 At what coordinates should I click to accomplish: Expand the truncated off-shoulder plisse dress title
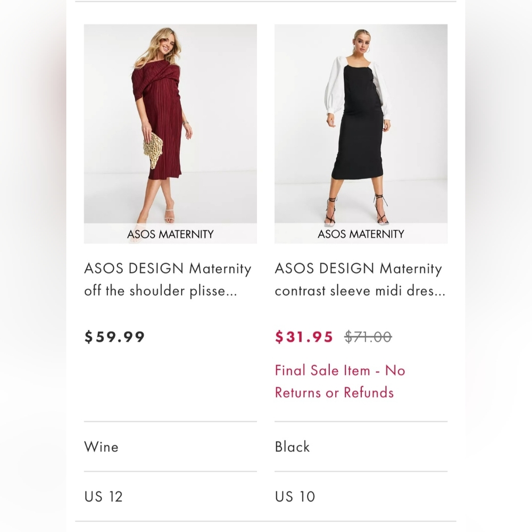(168, 290)
